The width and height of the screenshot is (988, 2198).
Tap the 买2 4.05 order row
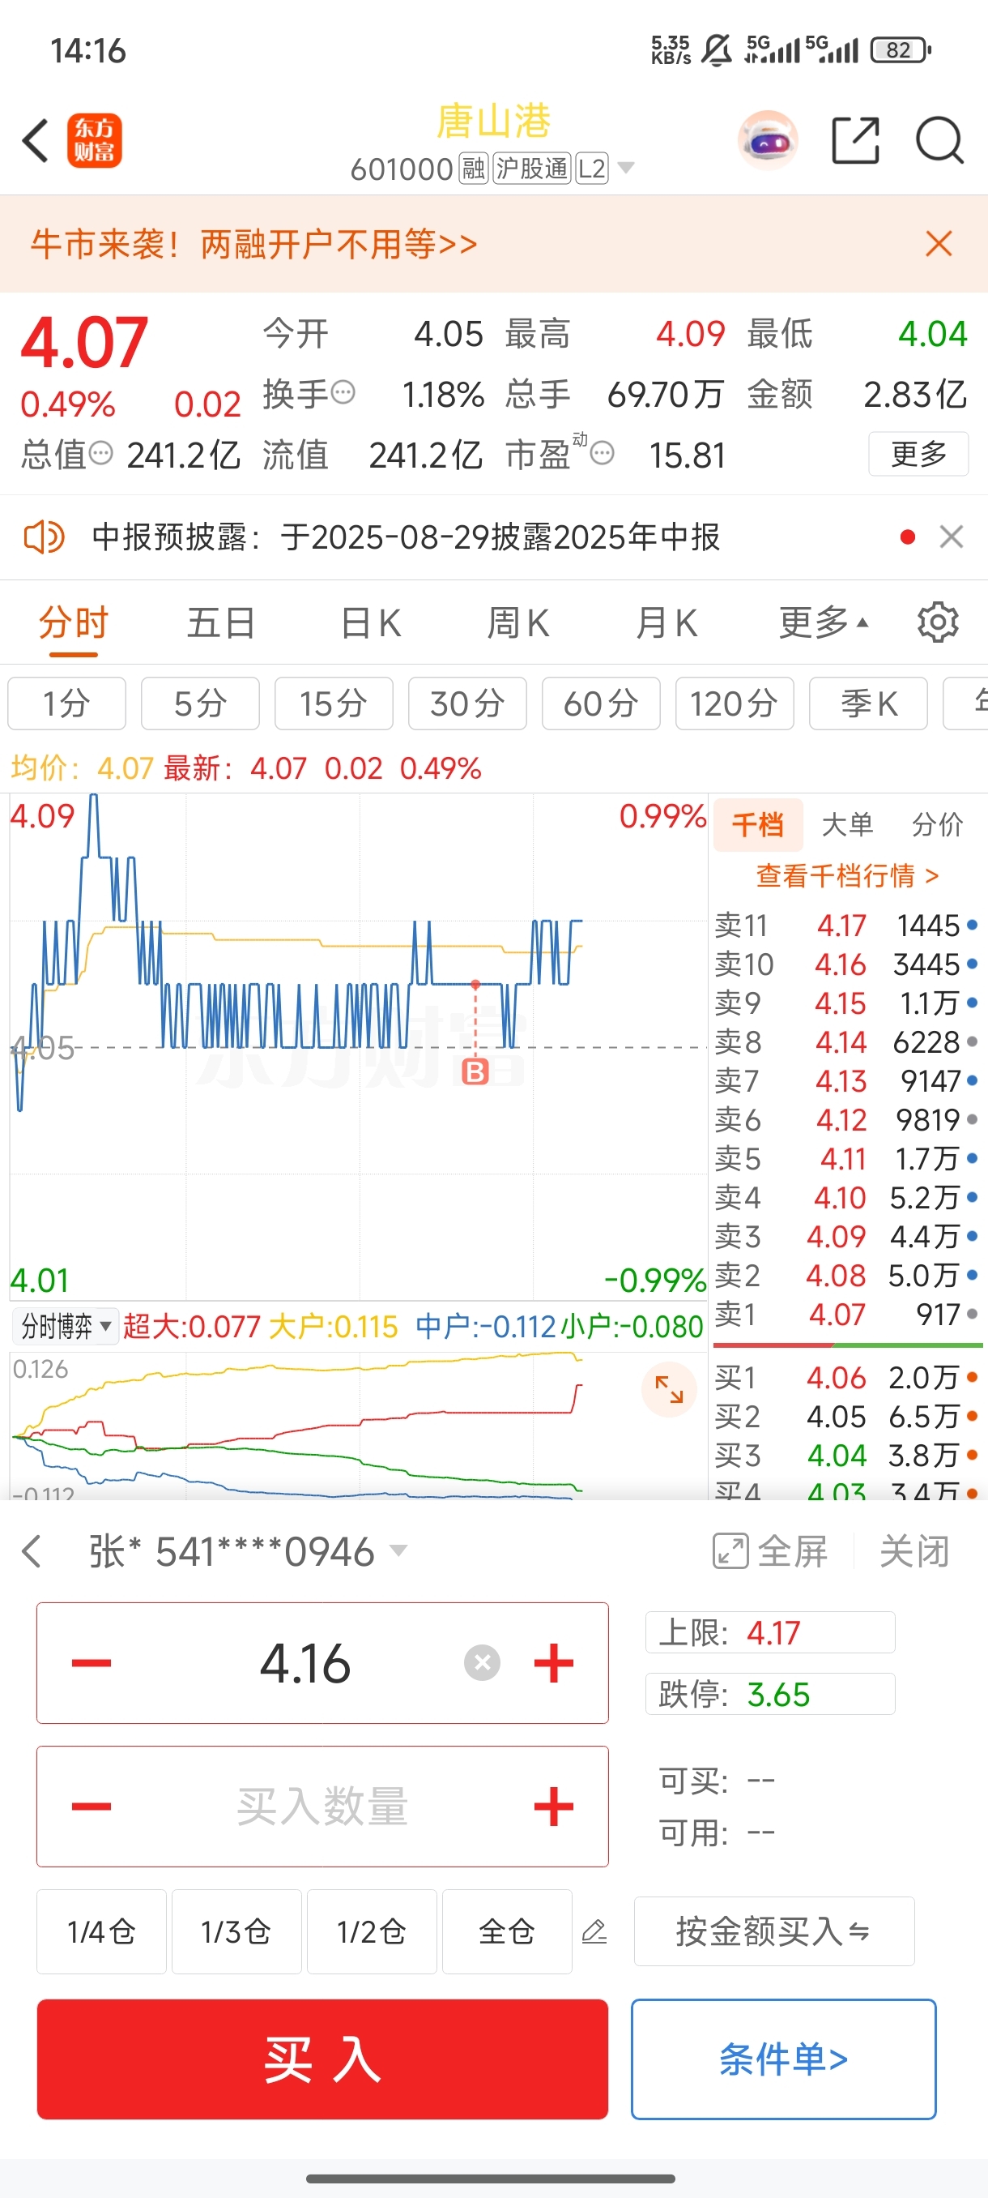846,1417
